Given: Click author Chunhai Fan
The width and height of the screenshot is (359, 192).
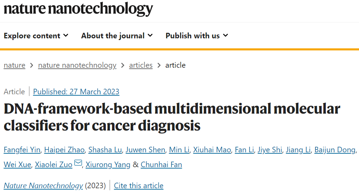Looking at the screenshot, I should pos(161,165).
